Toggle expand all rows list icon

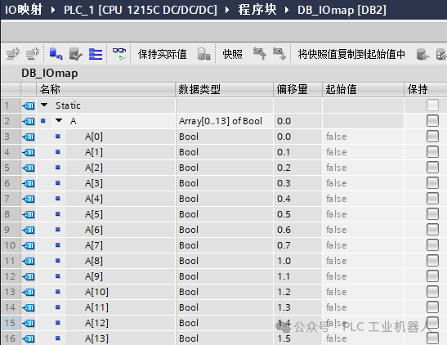96,54
